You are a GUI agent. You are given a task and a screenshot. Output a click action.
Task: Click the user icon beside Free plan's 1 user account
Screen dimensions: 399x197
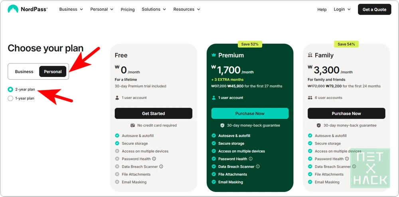point(117,98)
